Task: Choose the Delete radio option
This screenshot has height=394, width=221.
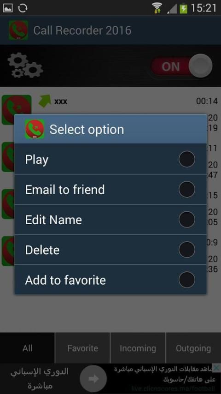Action: [186, 250]
